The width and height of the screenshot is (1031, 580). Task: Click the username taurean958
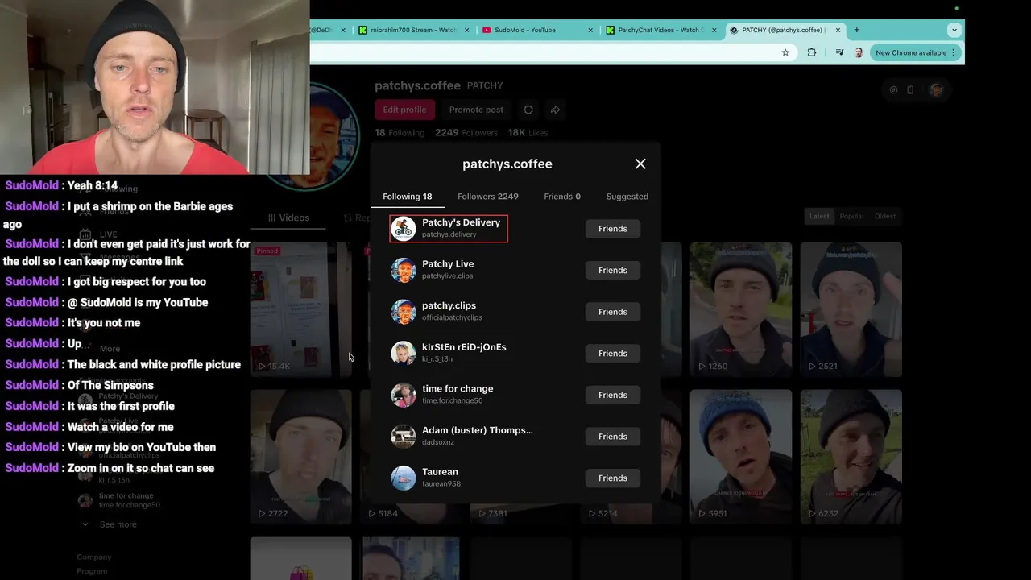[x=441, y=484]
